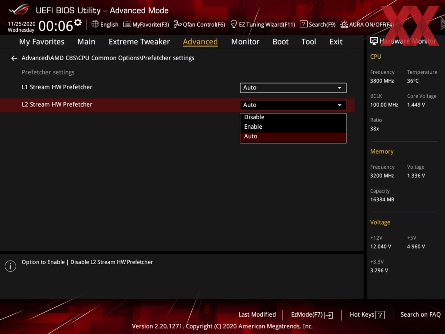Select Enable in the dropdown list
This screenshot has height=334, width=445.
click(293, 127)
